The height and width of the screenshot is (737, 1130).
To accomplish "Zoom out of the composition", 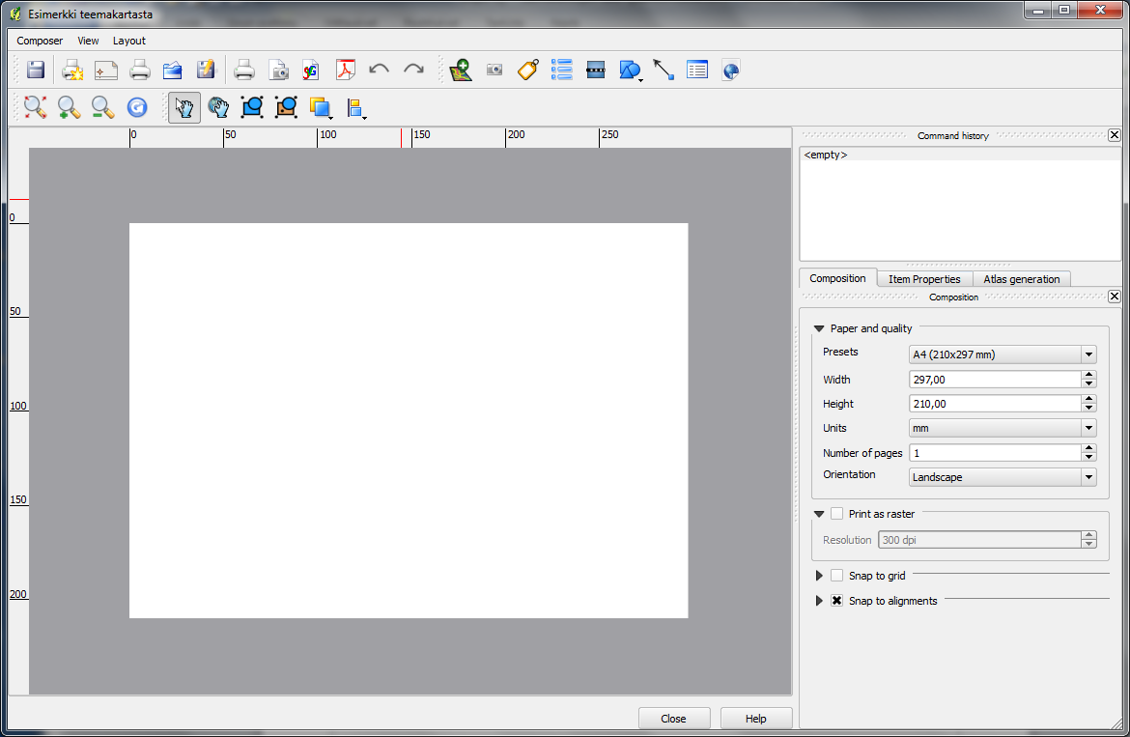I will pyautogui.click(x=103, y=107).
